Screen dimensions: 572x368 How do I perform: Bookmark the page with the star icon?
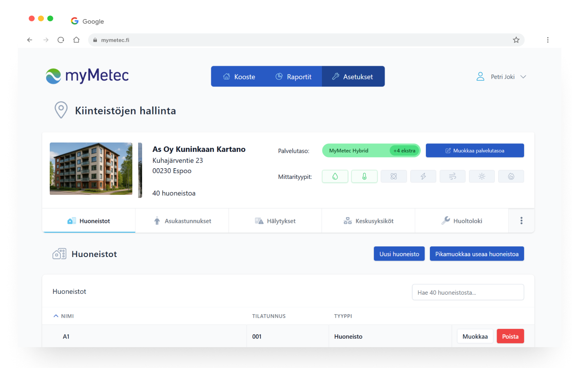(516, 40)
